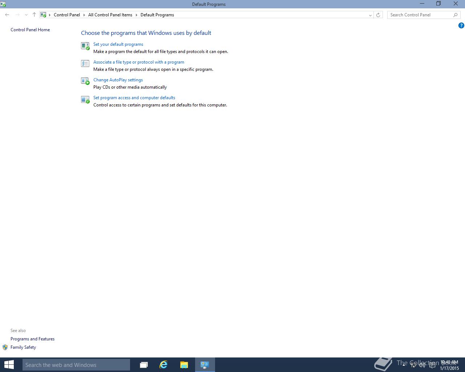This screenshot has width=465, height=372.
Task: Open Set program access and computer defaults
Action: pyautogui.click(x=134, y=98)
